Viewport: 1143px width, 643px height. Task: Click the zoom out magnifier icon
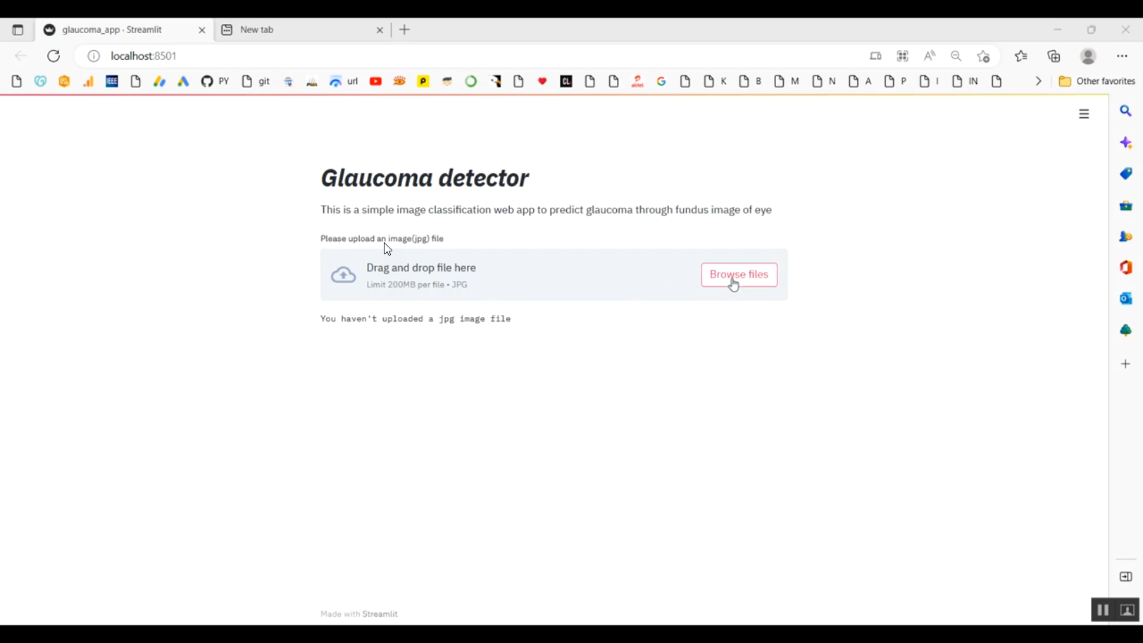point(956,56)
